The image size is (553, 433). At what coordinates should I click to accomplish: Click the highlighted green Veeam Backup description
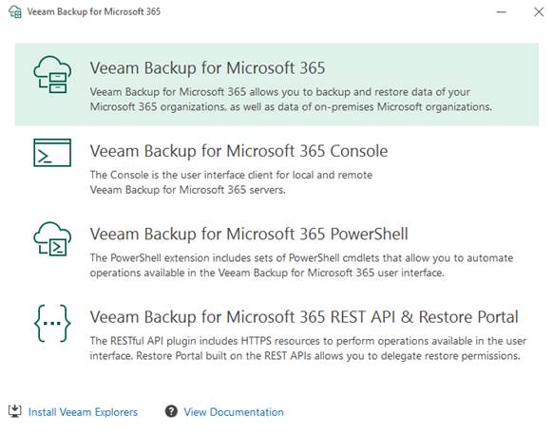(291, 100)
